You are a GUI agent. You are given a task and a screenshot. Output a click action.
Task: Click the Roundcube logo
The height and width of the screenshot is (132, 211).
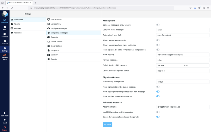pyautogui.click(x=5, y=14)
